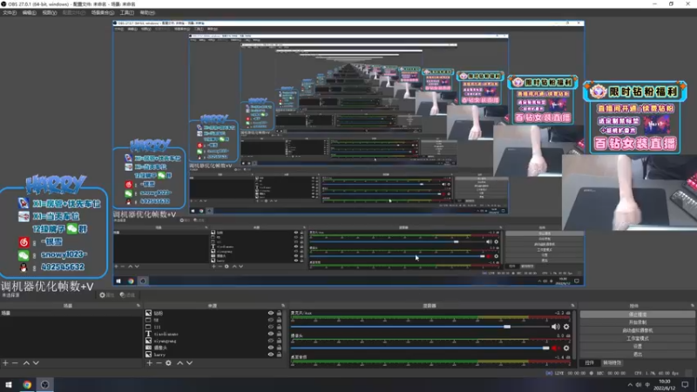Add a new scene with plus icon
This screenshot has width=697, height=392.
[5, 363]
